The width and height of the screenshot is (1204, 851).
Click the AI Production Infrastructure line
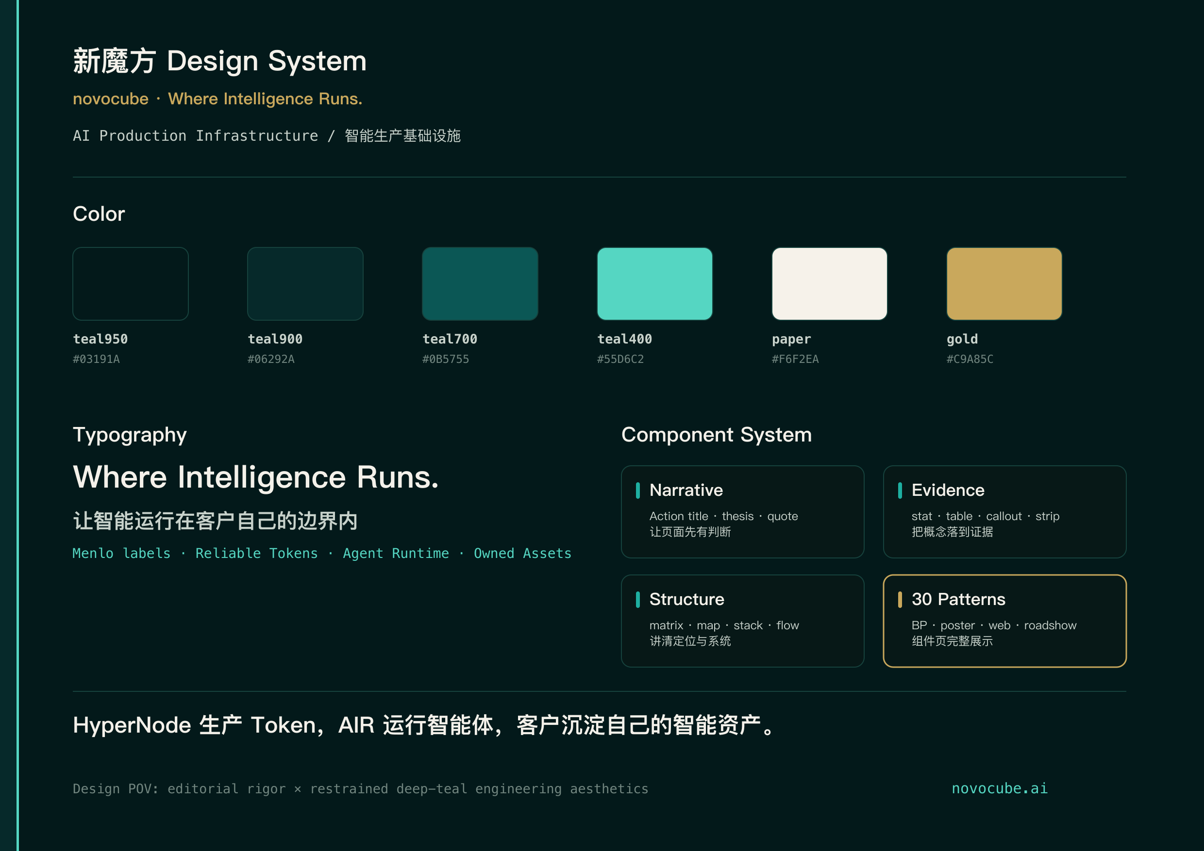(x=267, y=136)
